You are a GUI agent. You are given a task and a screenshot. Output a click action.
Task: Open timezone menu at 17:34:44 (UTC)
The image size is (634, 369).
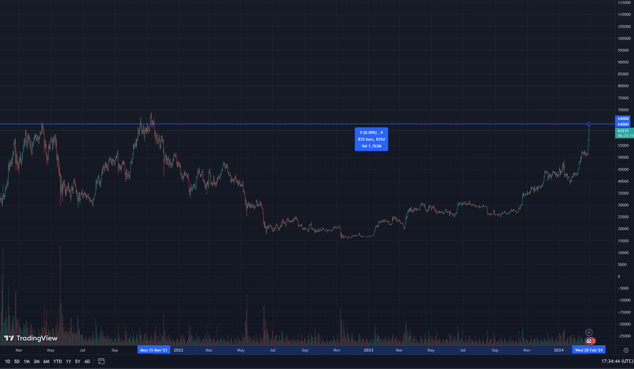click(x=617, y=361)
